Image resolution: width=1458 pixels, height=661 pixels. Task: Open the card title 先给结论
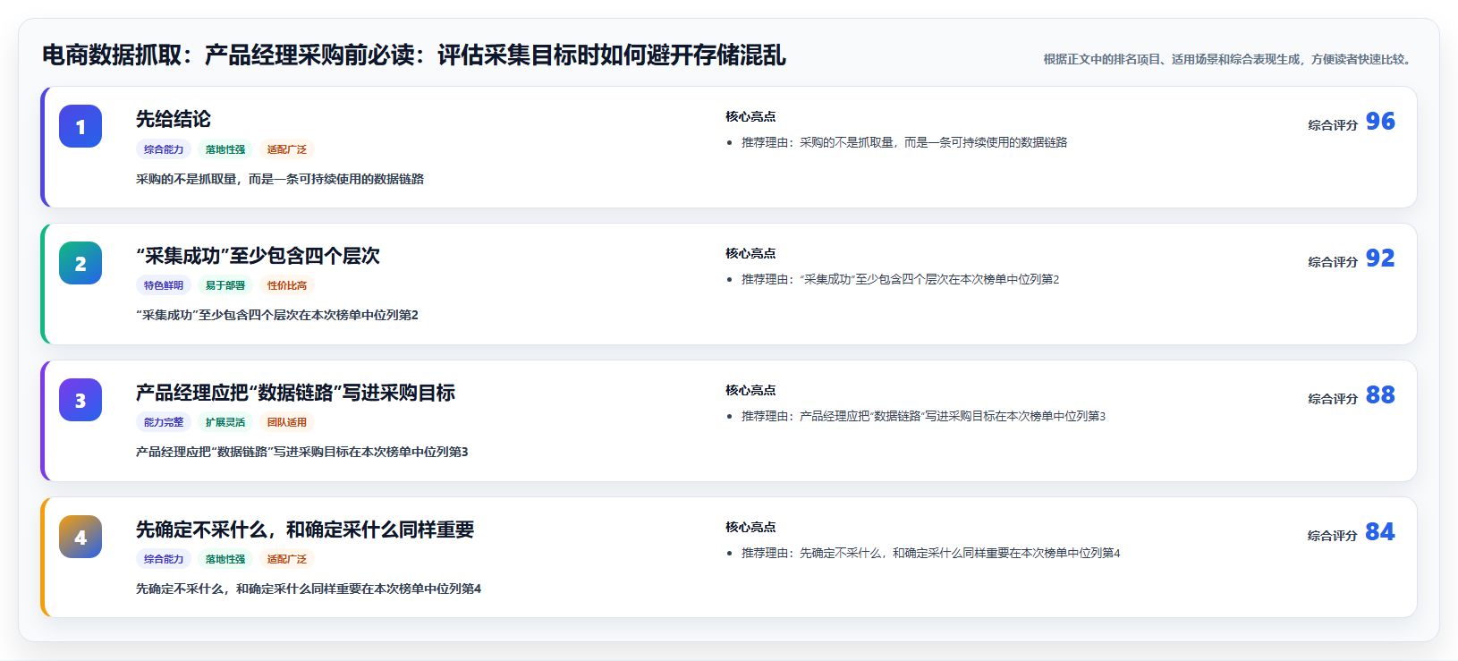pos(174,119)
